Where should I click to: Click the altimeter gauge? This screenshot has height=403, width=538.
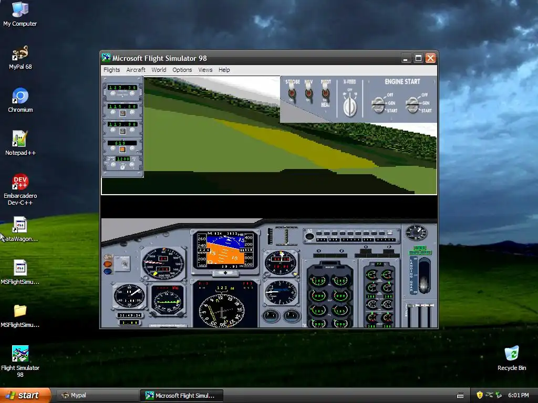point(281,263)
